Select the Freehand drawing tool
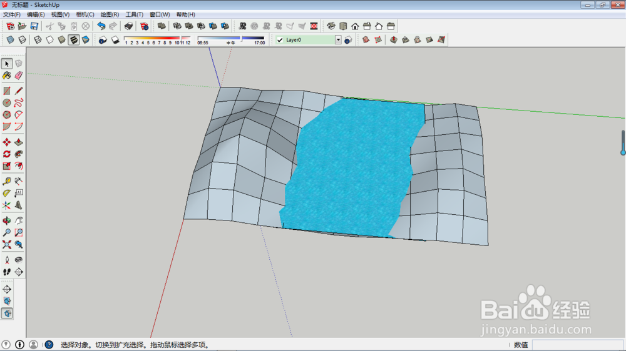626x351 pixels. click(x=18, y=103)
